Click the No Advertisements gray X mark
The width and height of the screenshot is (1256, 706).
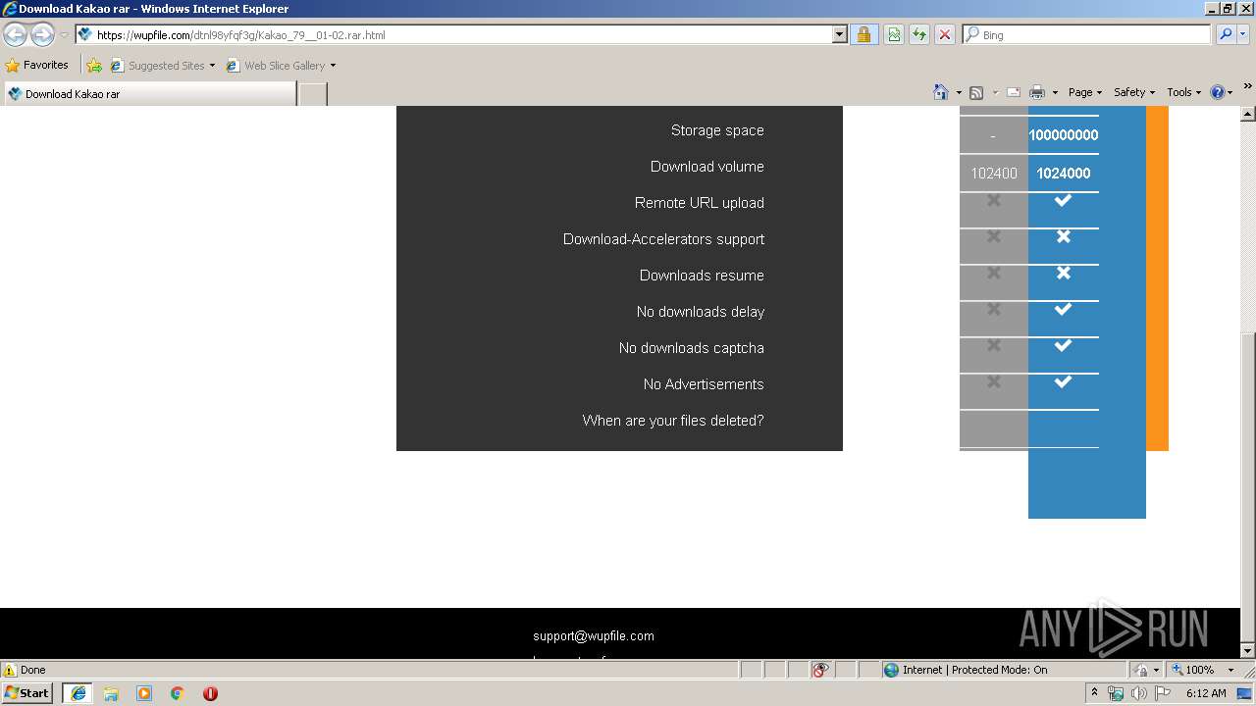click(994, 381)
